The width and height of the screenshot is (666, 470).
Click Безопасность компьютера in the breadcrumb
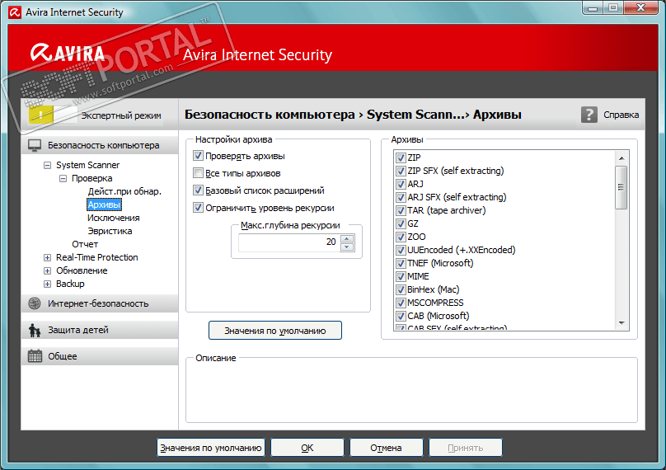[x=270, y=115]
